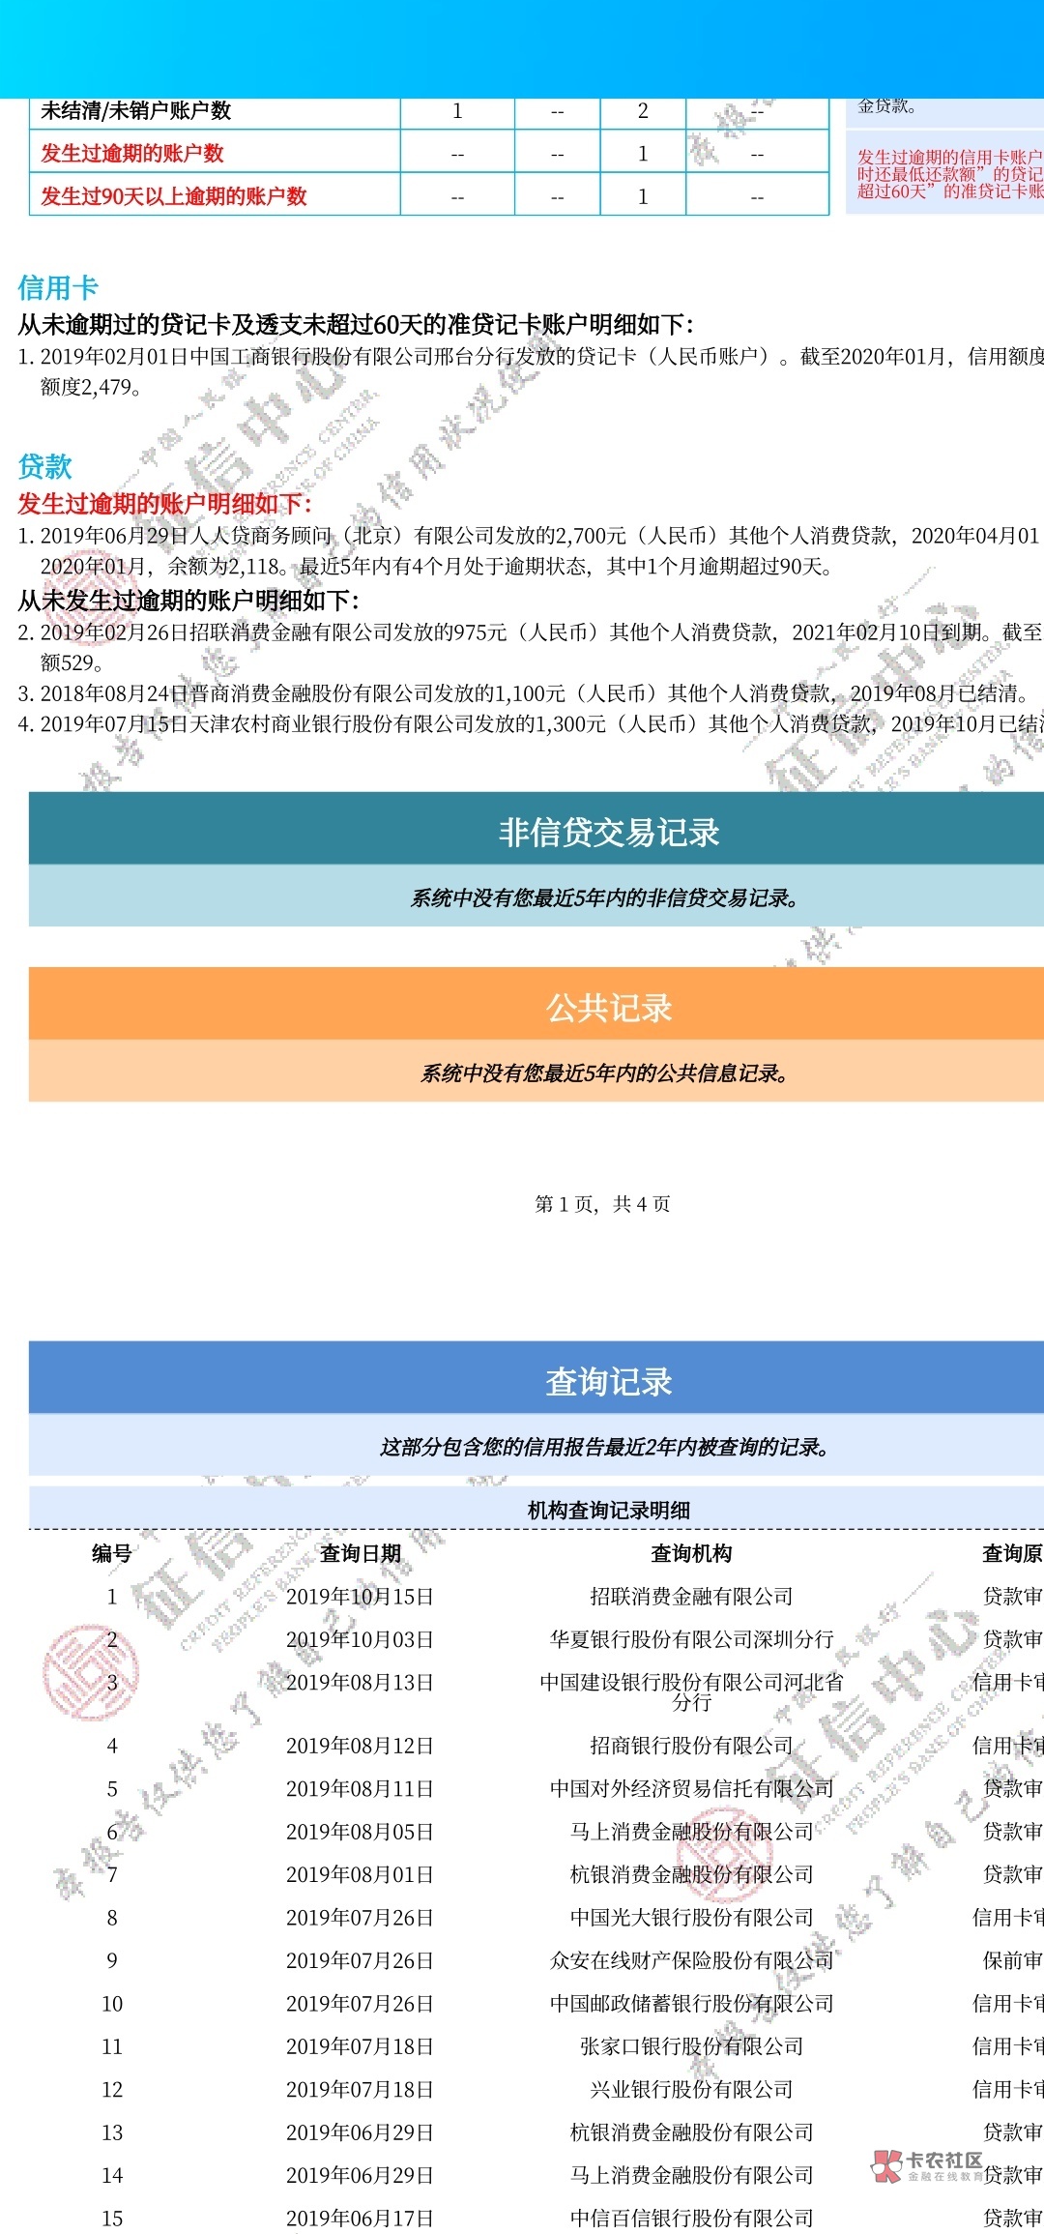Click the 发生过90天以上逾期的账户数 row label
The width and height of the screenshot is (1044, 2234).
point(174,196)
